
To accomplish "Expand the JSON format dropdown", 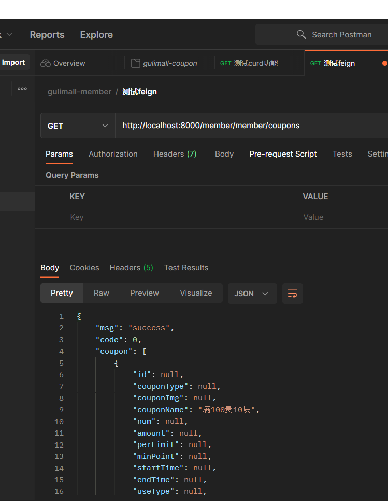I will click(x=252, y=294).
